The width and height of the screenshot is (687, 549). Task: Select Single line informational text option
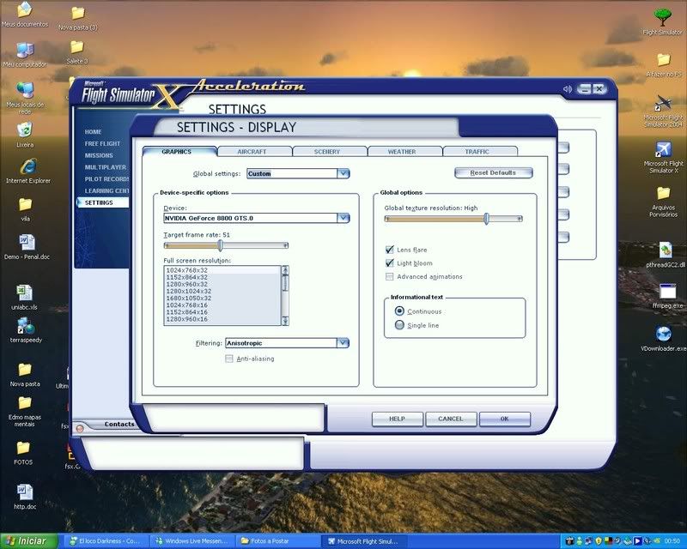(399, 325)
